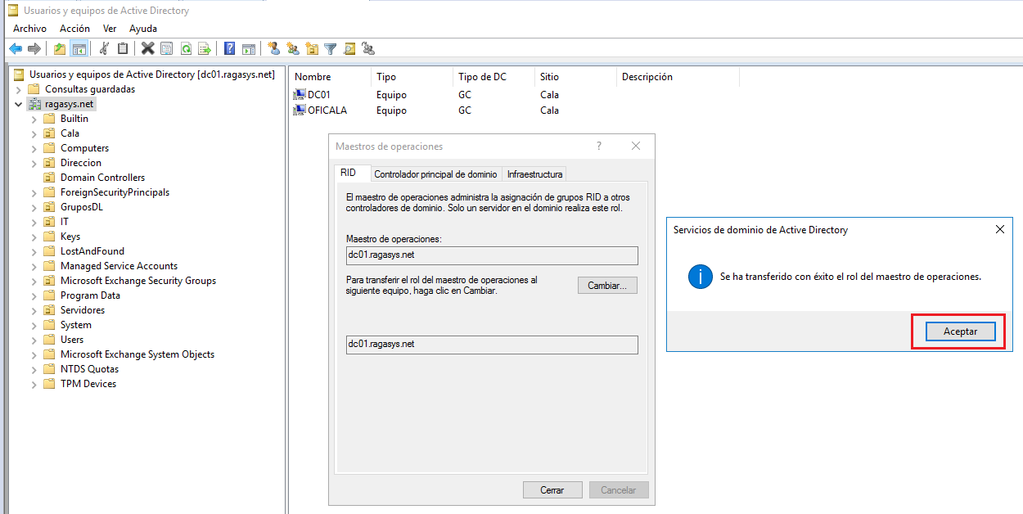Select the RID tab
Viewport: 1023px width, 514px height.
pyautogui.click(x=349, y=173)
